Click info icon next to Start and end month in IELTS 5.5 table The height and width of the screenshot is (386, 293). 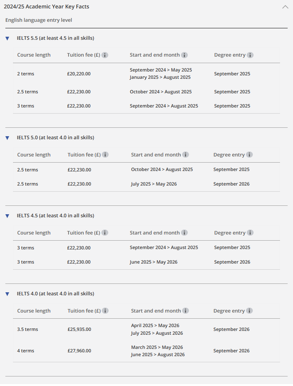click(184, 55)
